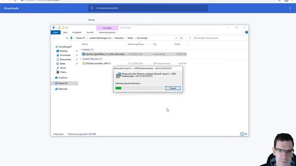Viewport: 296px width, 166px height.
Task: Expand the Explorer ribbon chevron
Action: click(242, 32)
